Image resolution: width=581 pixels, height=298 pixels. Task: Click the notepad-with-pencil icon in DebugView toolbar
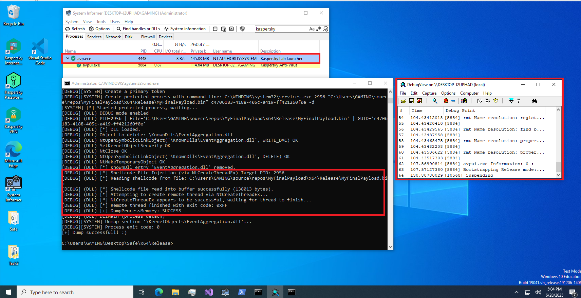[x=480, y=101]
